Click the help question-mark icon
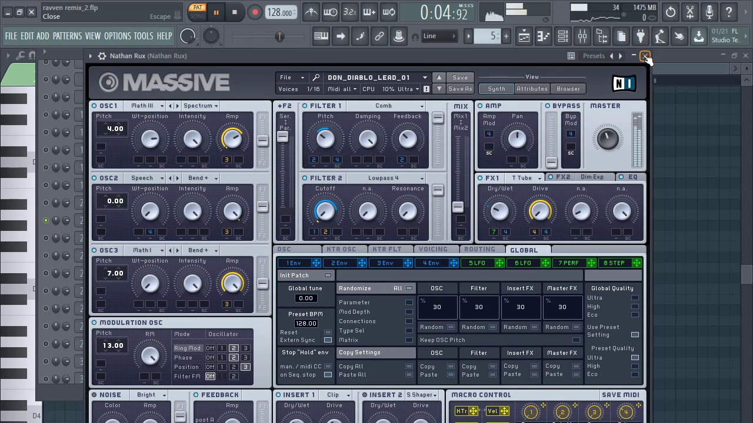This screenshot has height=423, width=753. [729, 12]
